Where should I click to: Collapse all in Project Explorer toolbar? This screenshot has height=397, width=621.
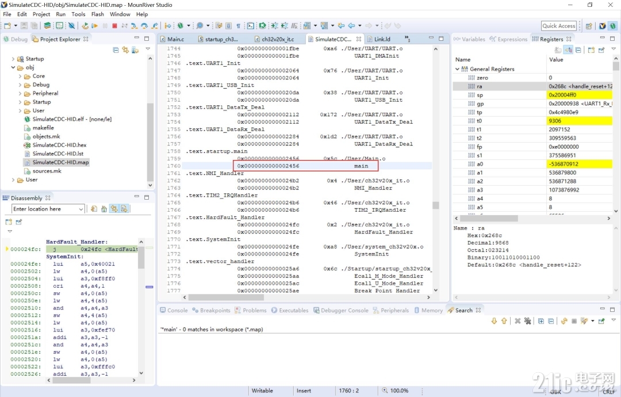pos(116,50)
